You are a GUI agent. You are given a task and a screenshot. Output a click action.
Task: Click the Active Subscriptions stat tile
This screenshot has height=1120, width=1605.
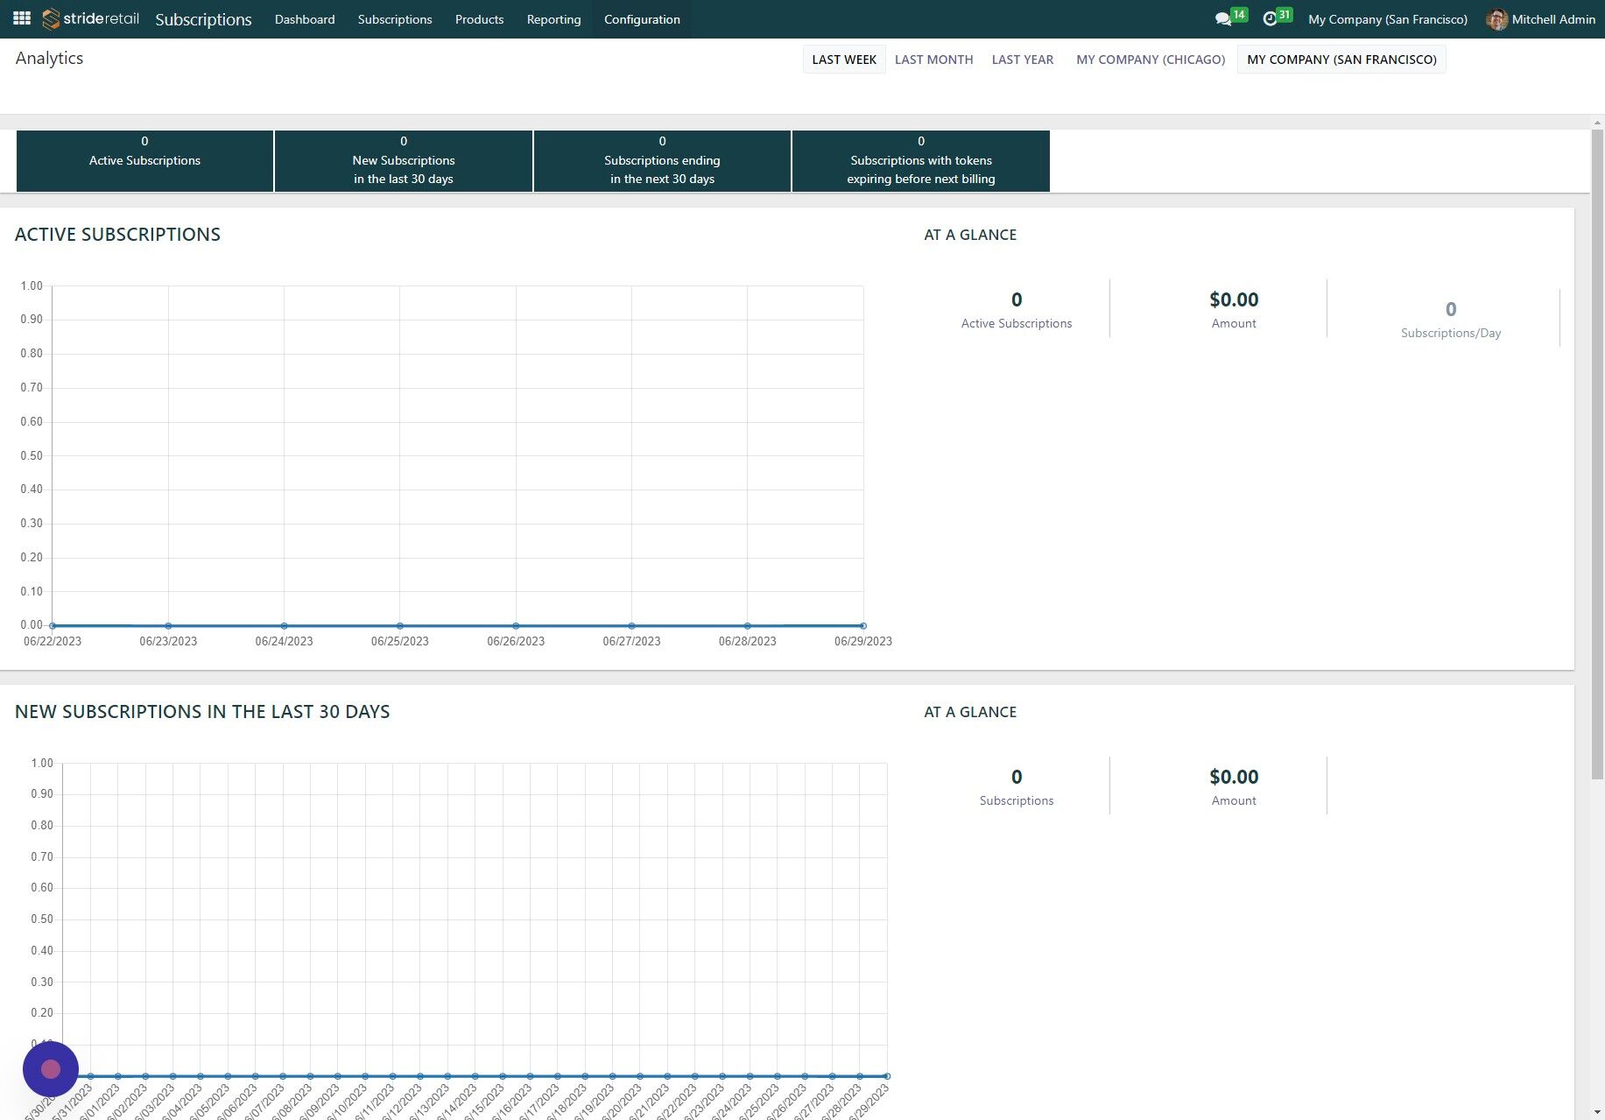click(x=144, y=161)
